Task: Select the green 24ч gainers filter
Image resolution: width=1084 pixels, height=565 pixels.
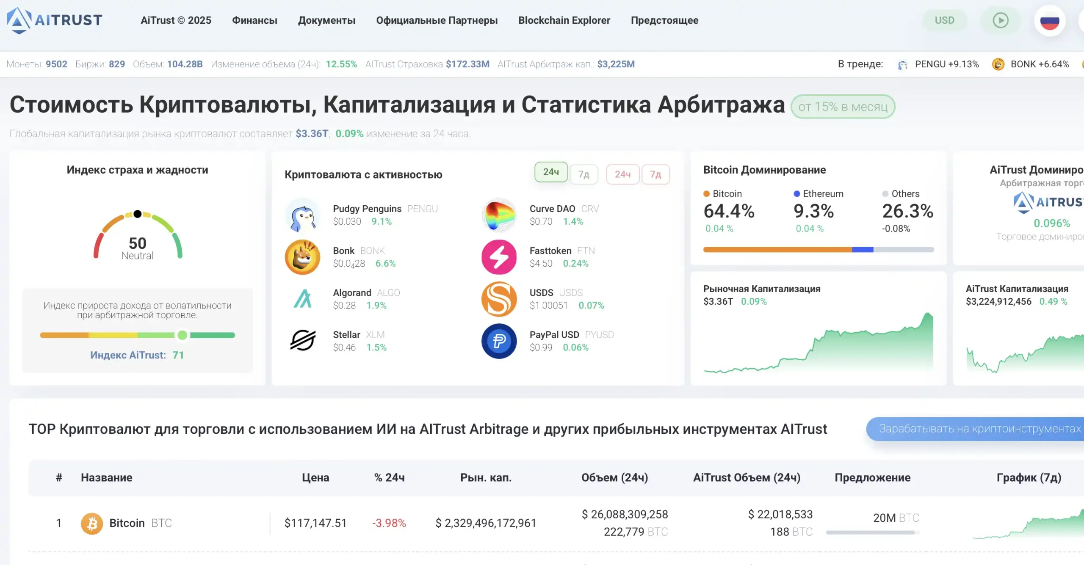Action: (551, 172)
